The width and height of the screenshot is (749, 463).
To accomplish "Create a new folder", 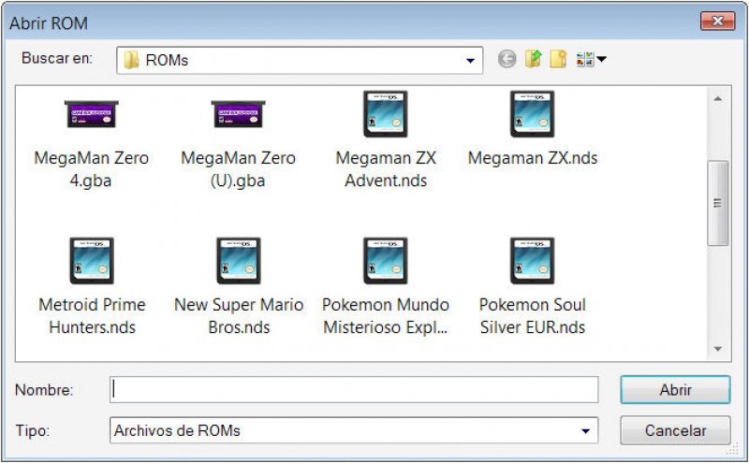I will (x=558, y=59).
